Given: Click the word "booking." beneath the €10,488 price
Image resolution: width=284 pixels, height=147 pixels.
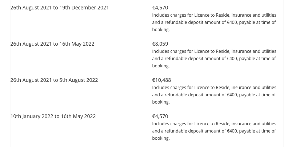Looking at the screenshot, I should click(x=161, y=102).
